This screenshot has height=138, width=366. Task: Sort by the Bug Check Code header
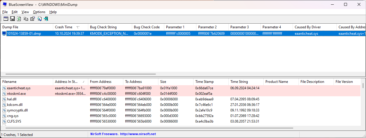click(x=148, y=27)
